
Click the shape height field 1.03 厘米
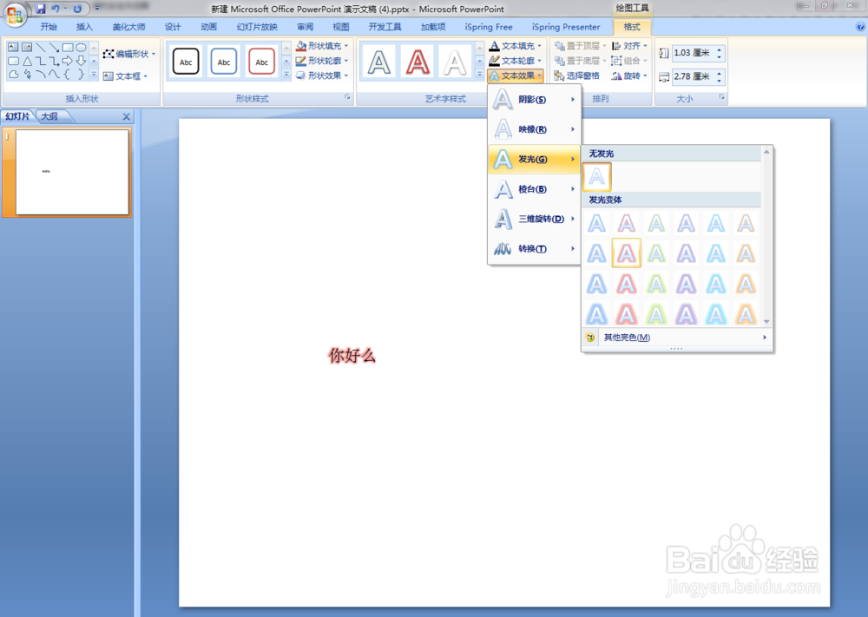[693, 53]
